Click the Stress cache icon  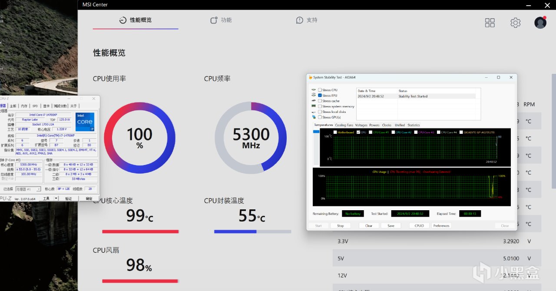(x=314, y=101)
